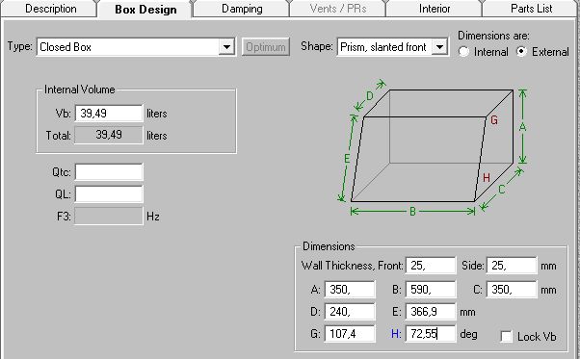This screenshot has width=580, height=359.
Task: Click the Vb internal volume field
Action: [109, 113]
